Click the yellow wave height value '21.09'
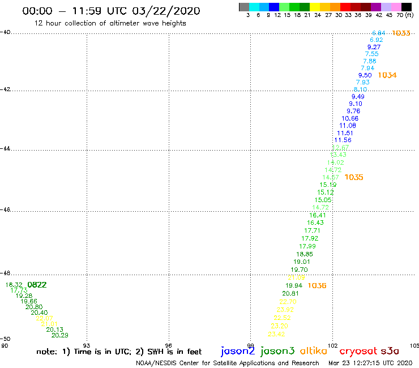 [x=296, y=277]
